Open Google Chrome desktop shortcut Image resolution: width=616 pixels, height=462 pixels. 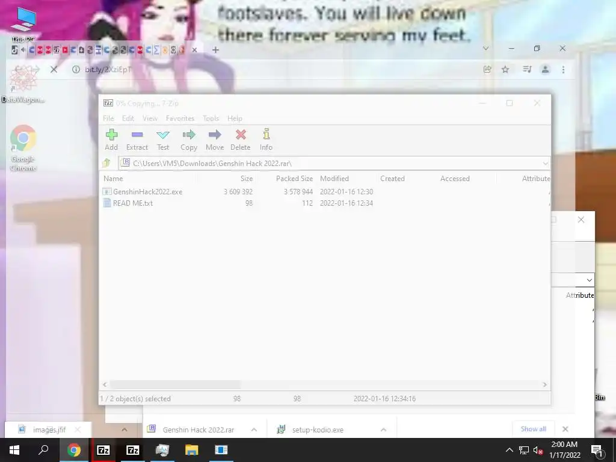23,148
